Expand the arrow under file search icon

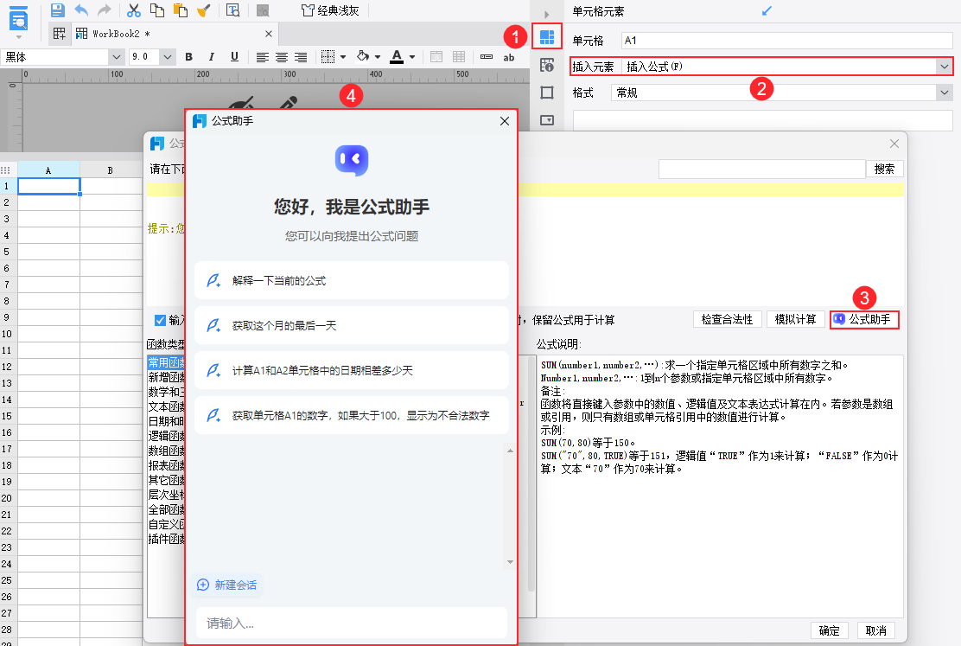coord(18,37)
